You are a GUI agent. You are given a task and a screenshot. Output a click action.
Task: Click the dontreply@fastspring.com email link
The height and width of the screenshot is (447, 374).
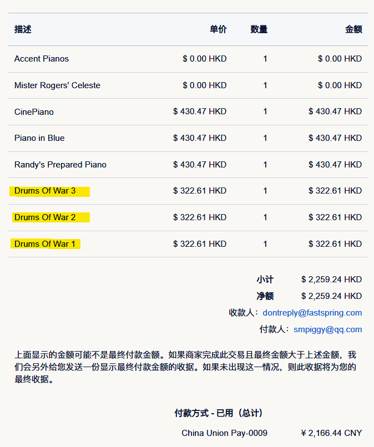pyautogui.click(x=312, y=313)
